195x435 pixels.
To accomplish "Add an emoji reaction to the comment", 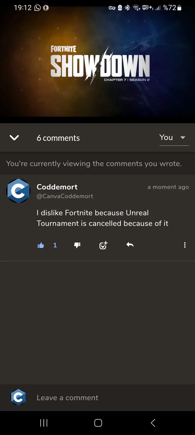I will 103,245.
